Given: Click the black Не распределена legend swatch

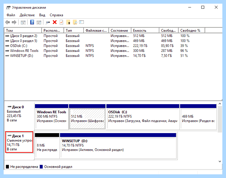Looking at the screenshot, I should [7, 167].
